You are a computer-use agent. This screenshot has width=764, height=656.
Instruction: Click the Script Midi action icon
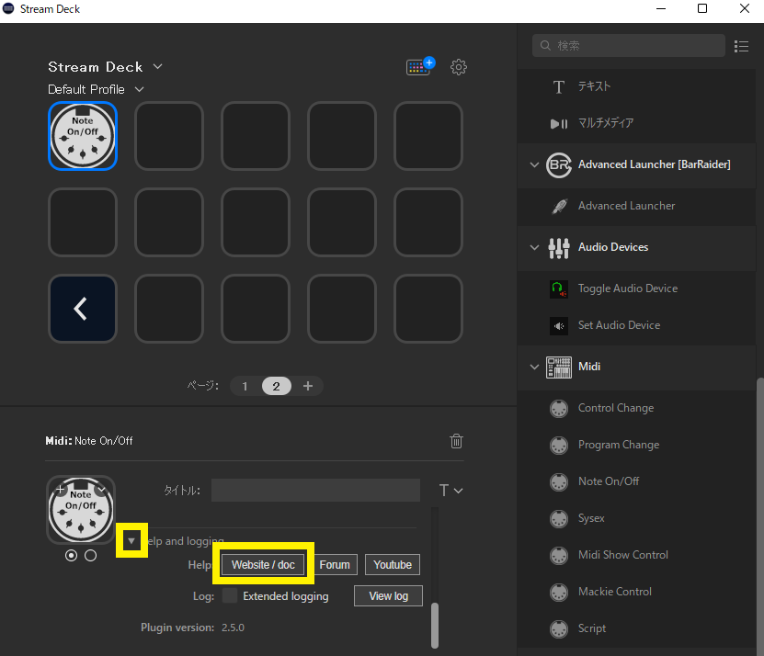558,628
